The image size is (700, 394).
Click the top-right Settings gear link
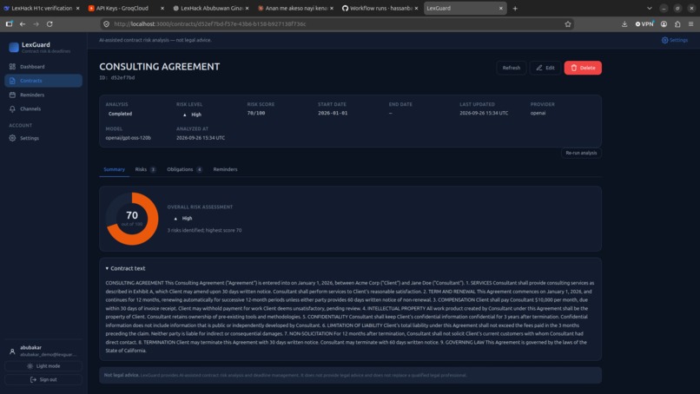coord(675,40)
